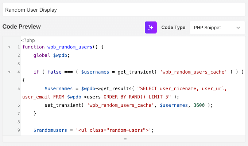Click the global $wpdb statement
The height and width of the screenshot is (146, 248).
point(51,55)
